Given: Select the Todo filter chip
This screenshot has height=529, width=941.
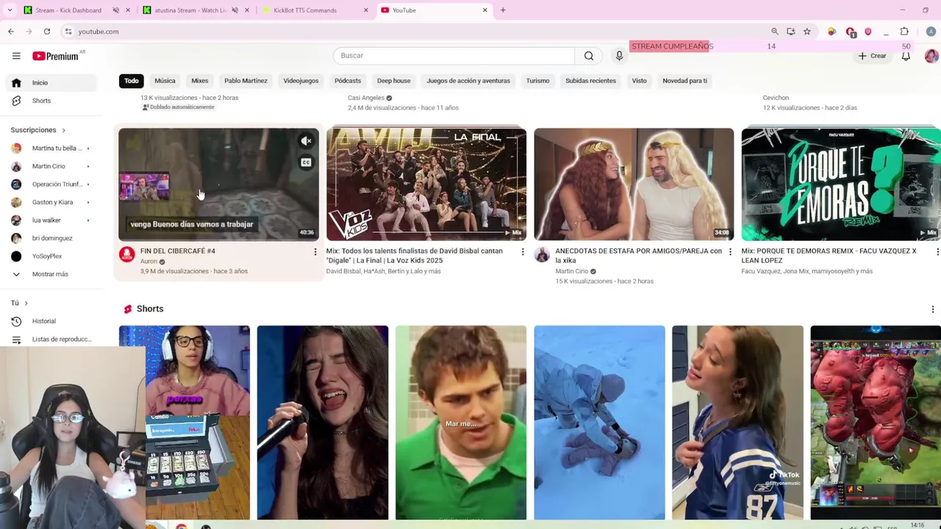Looking at the screenshot, I should click(131, 81).
